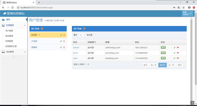Image resolution: width=197 pixels, height=106 pixels.
Task: Click the leaf logo in the header
Action: pyautogui.click(x=5, y=14)
